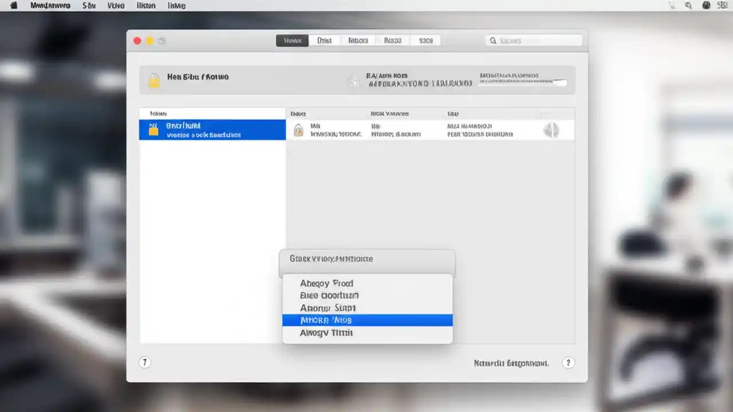The height and width of the screenshot is (412, 733).
Task: Click the folder icon on the selected sidebar entry
Action: click(153, 130)
